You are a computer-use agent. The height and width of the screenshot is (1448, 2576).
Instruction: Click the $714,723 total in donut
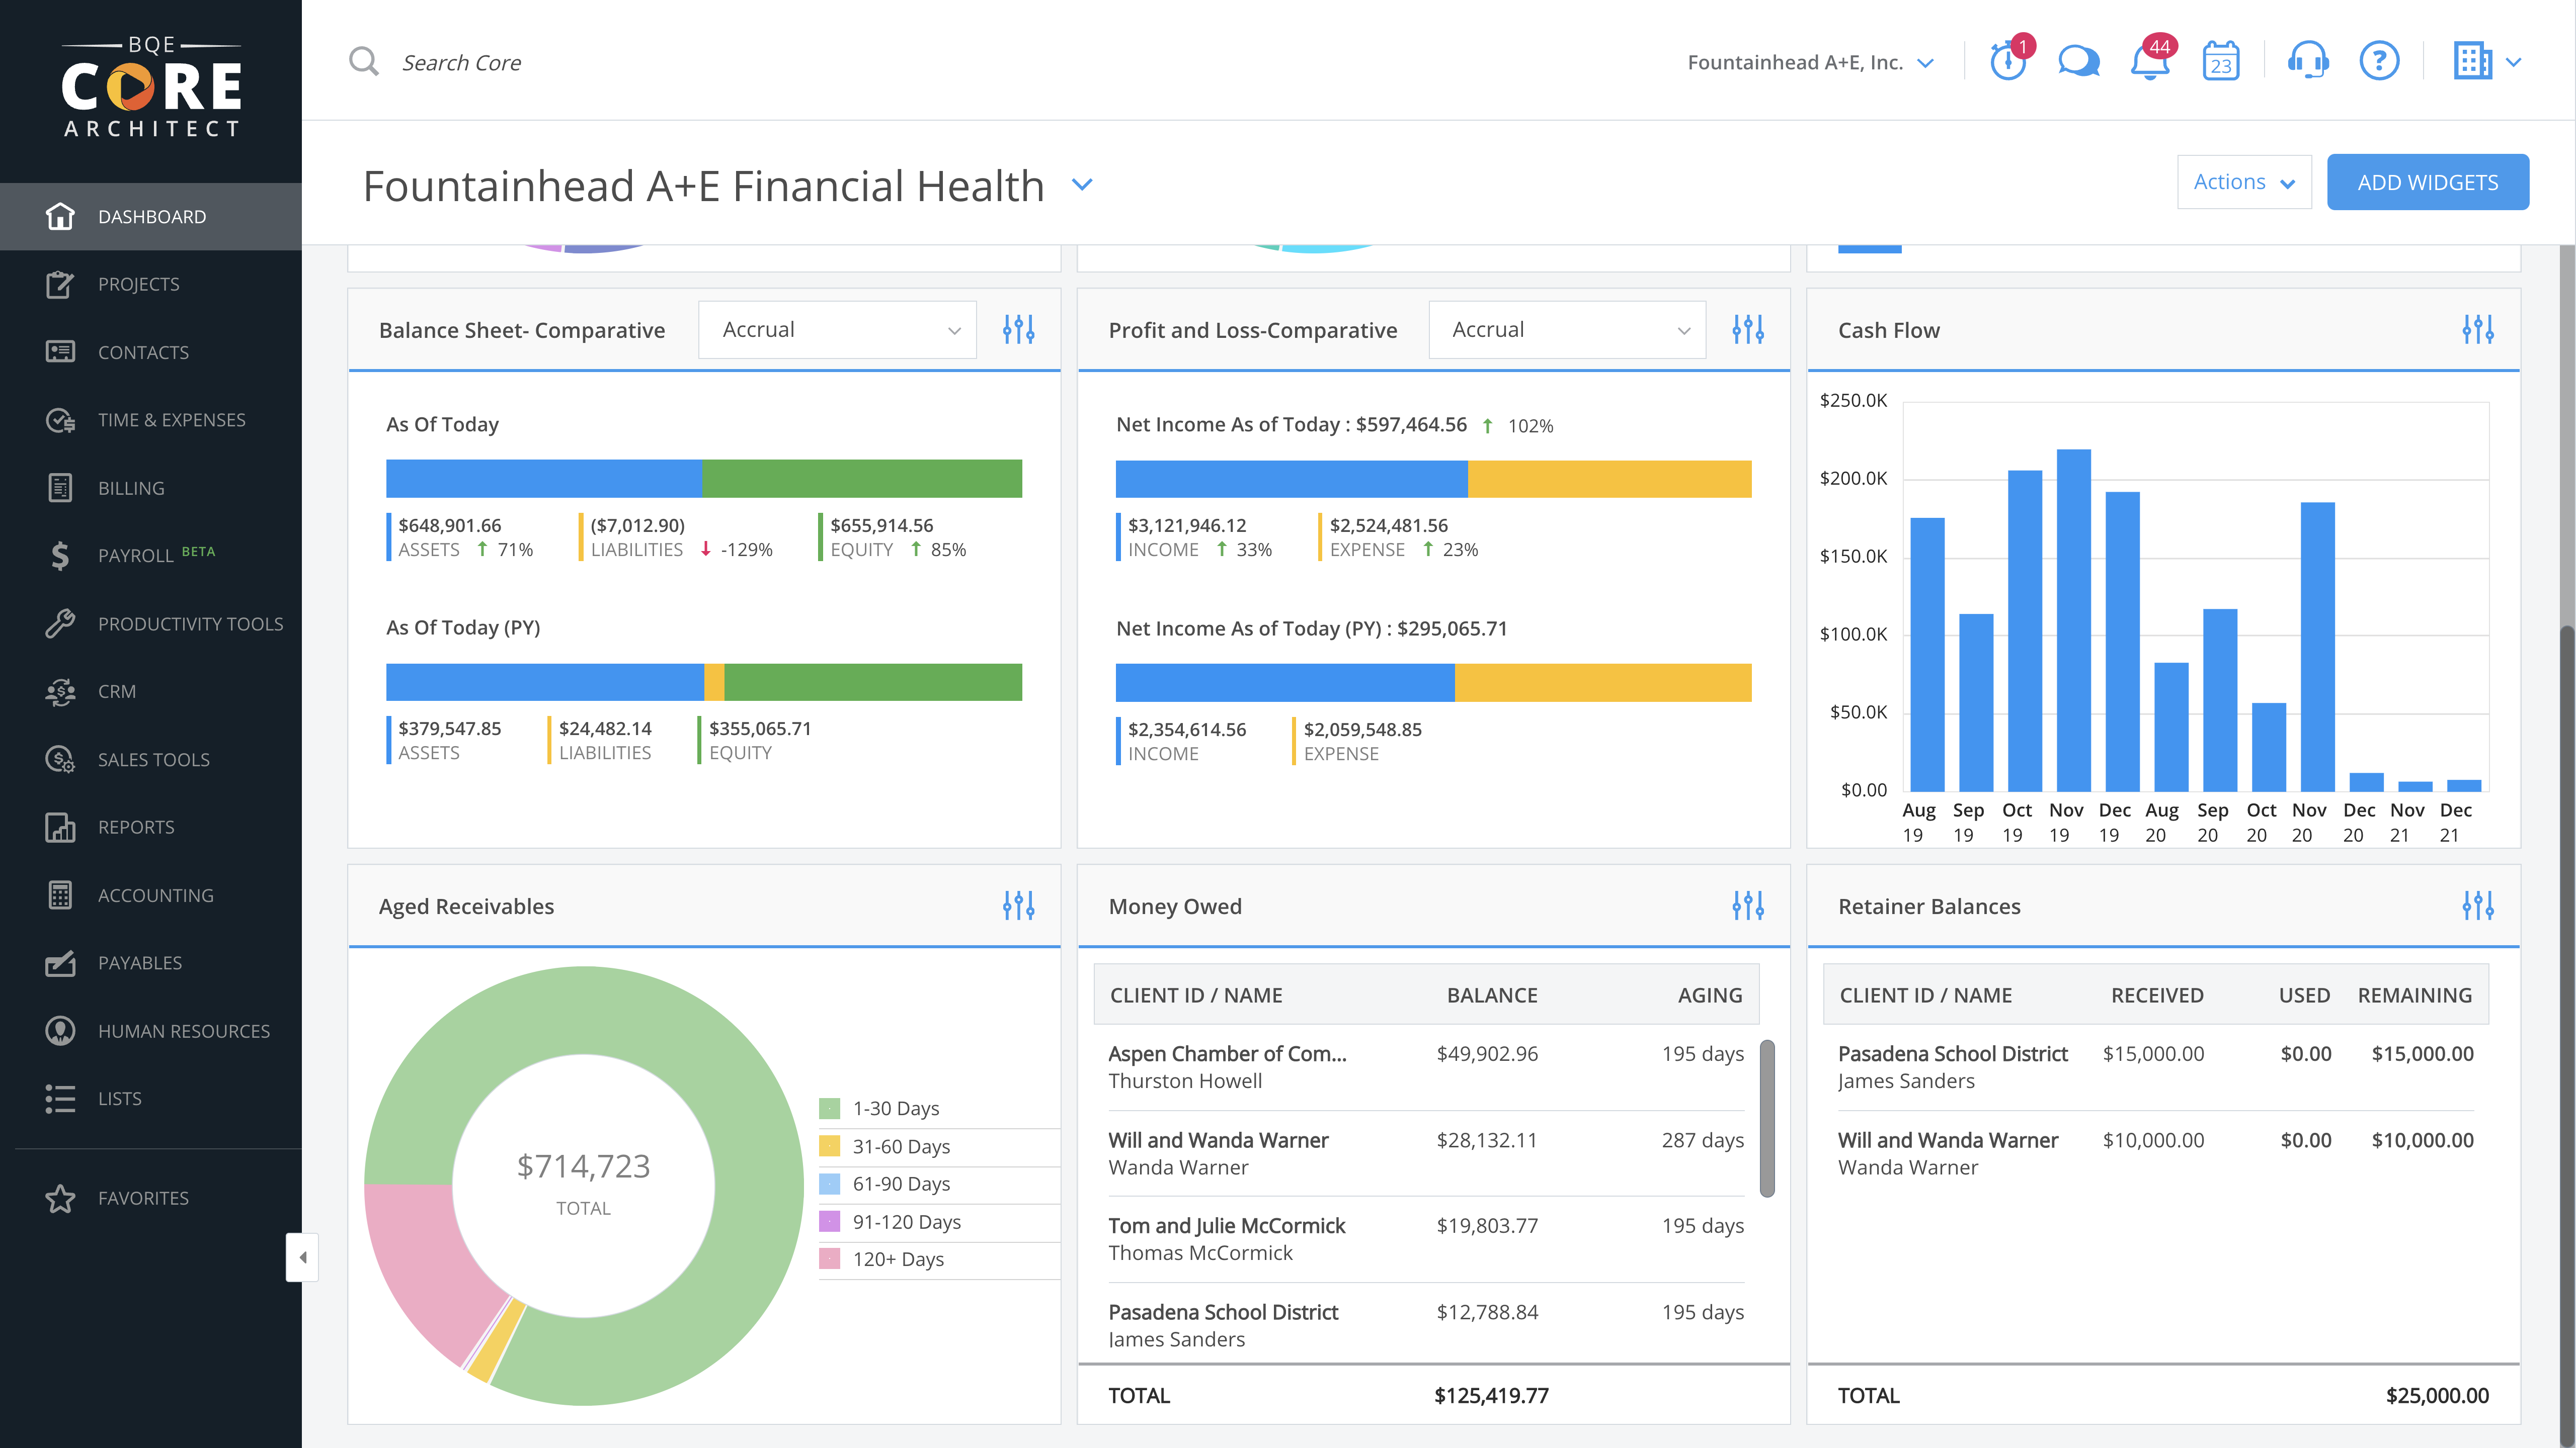pos(583,1165)
